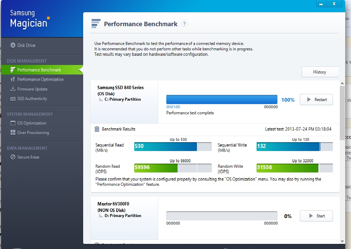This screenshot has width=351, height=249.
Task: Click the Up to 32000 label
Action: 302,161
